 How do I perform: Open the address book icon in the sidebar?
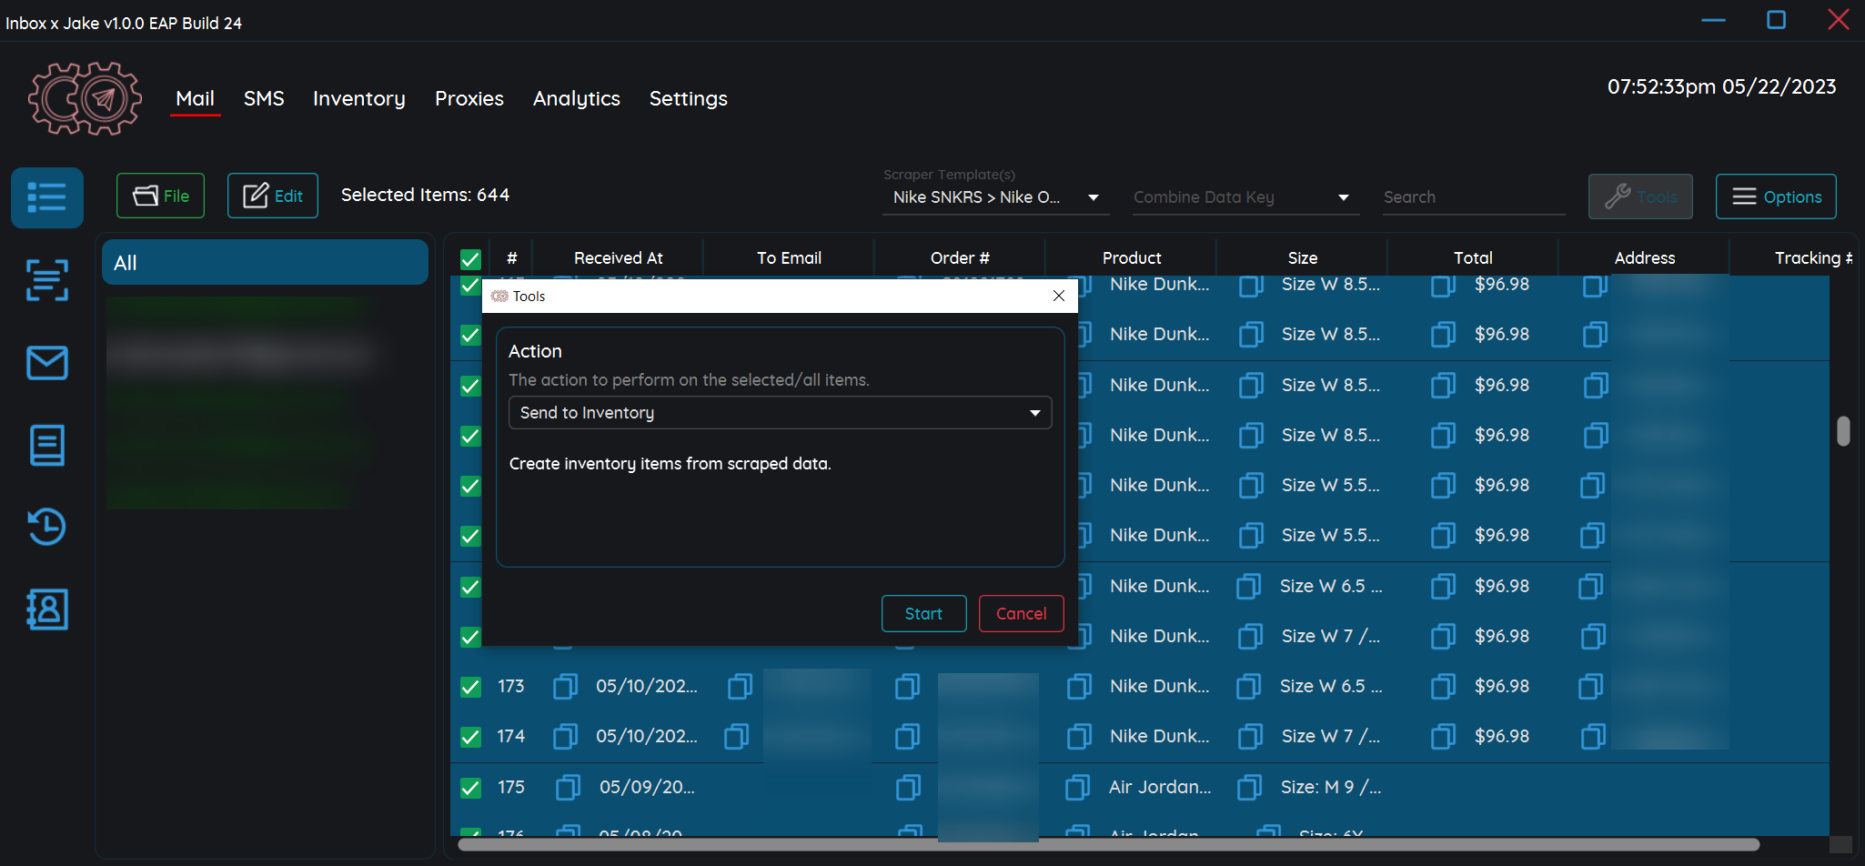[47, 609]
